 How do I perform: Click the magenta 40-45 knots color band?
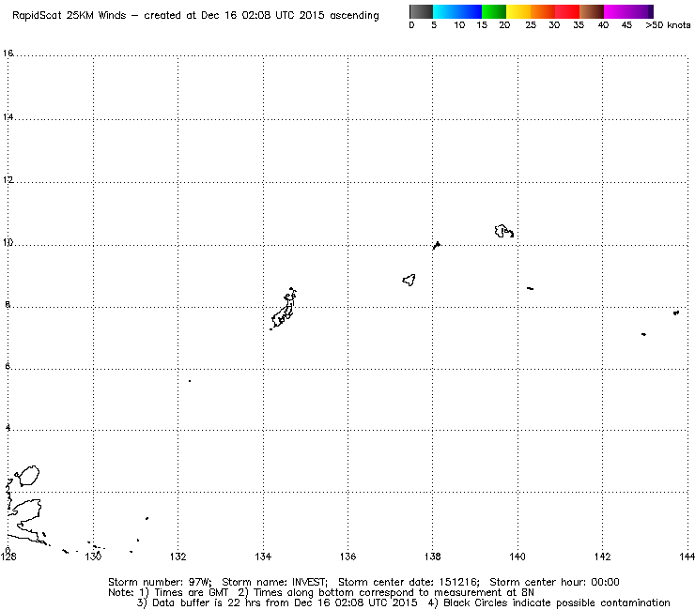(616, 11)
